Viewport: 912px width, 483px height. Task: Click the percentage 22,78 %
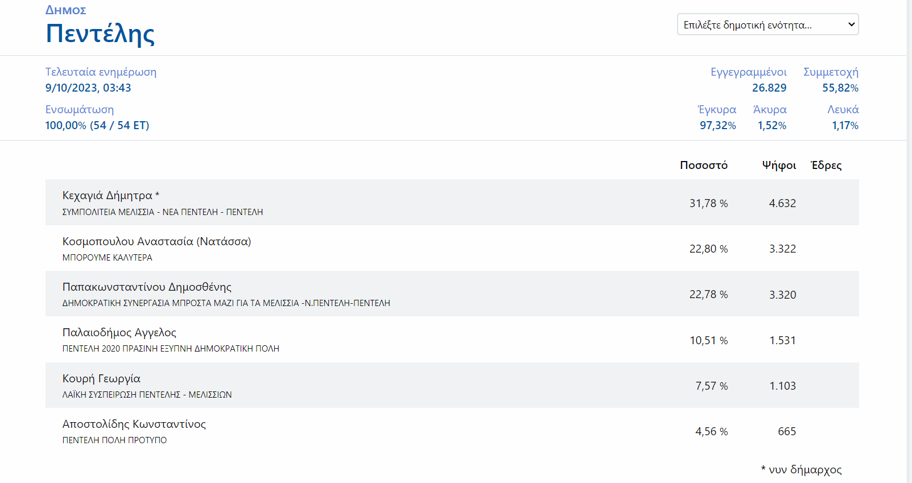709,295
